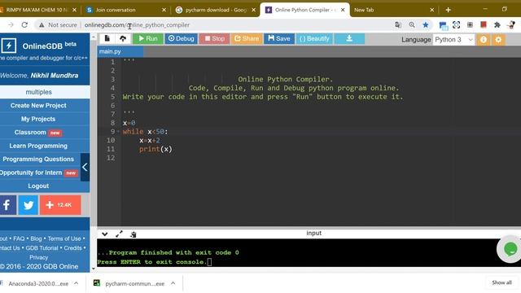The width and height of the screenshot is (521, 293).
Task: Open the multiples project item
Action: [38, 92]
